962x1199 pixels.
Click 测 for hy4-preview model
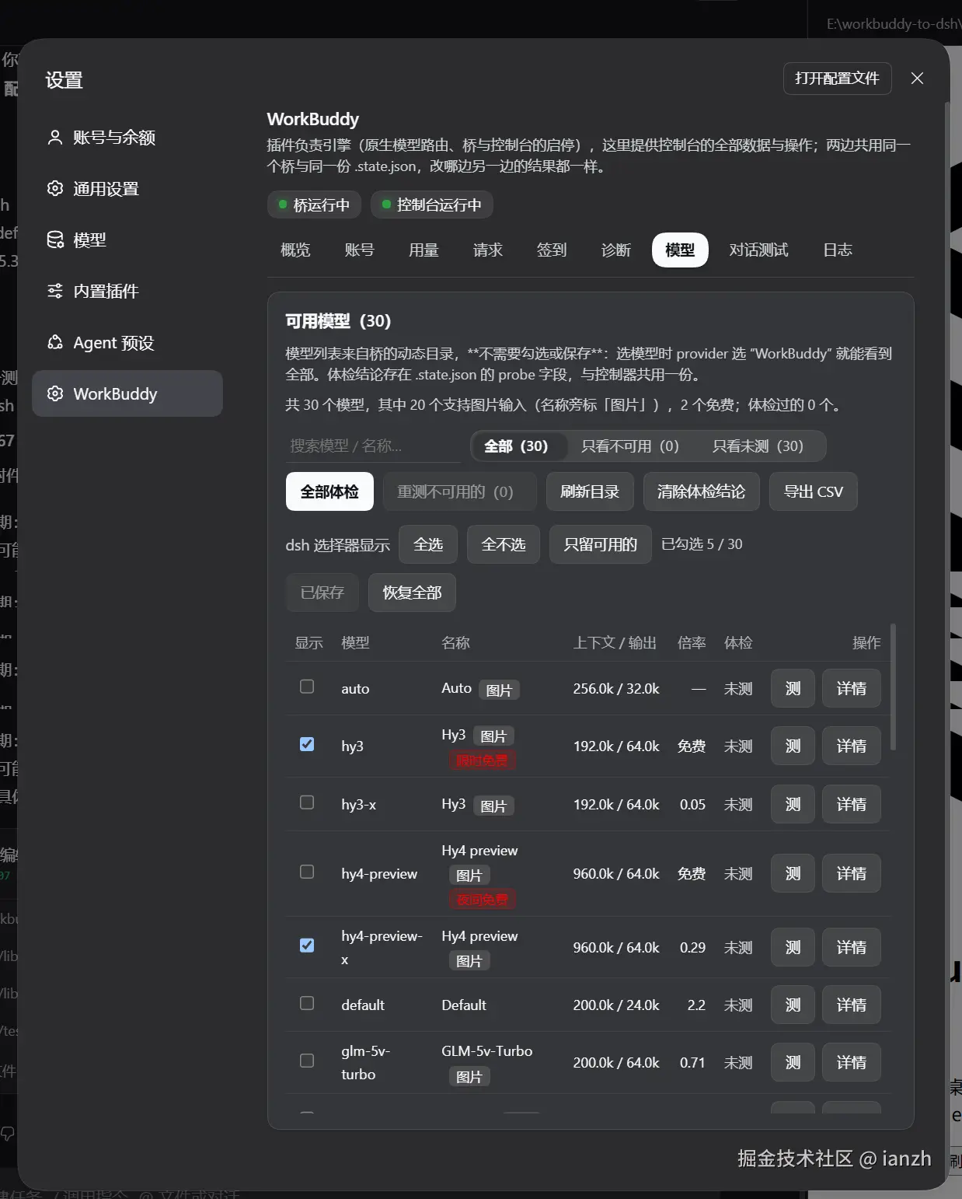(x=793, y=873)
